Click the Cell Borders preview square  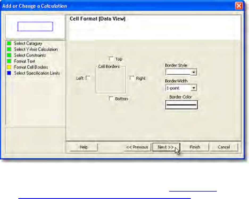pyautogui.click(x=110, y=80)
